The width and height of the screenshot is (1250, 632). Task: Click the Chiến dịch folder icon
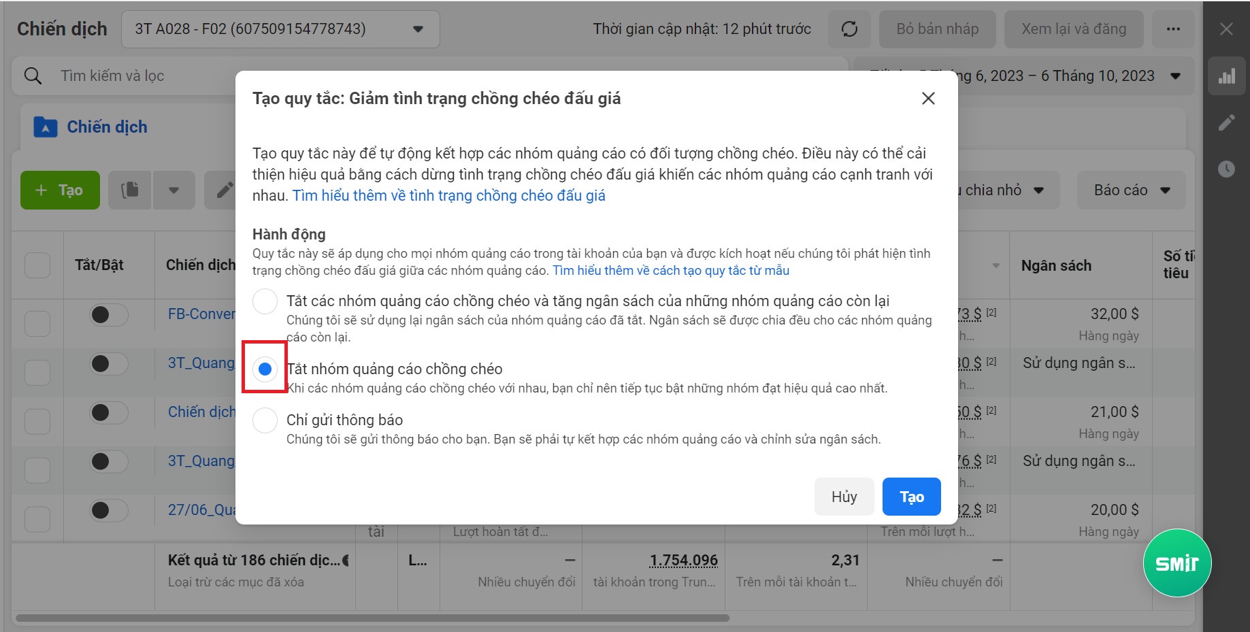click(45, 127)
